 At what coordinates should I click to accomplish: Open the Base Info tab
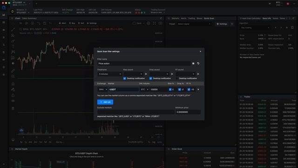[267, 18]
